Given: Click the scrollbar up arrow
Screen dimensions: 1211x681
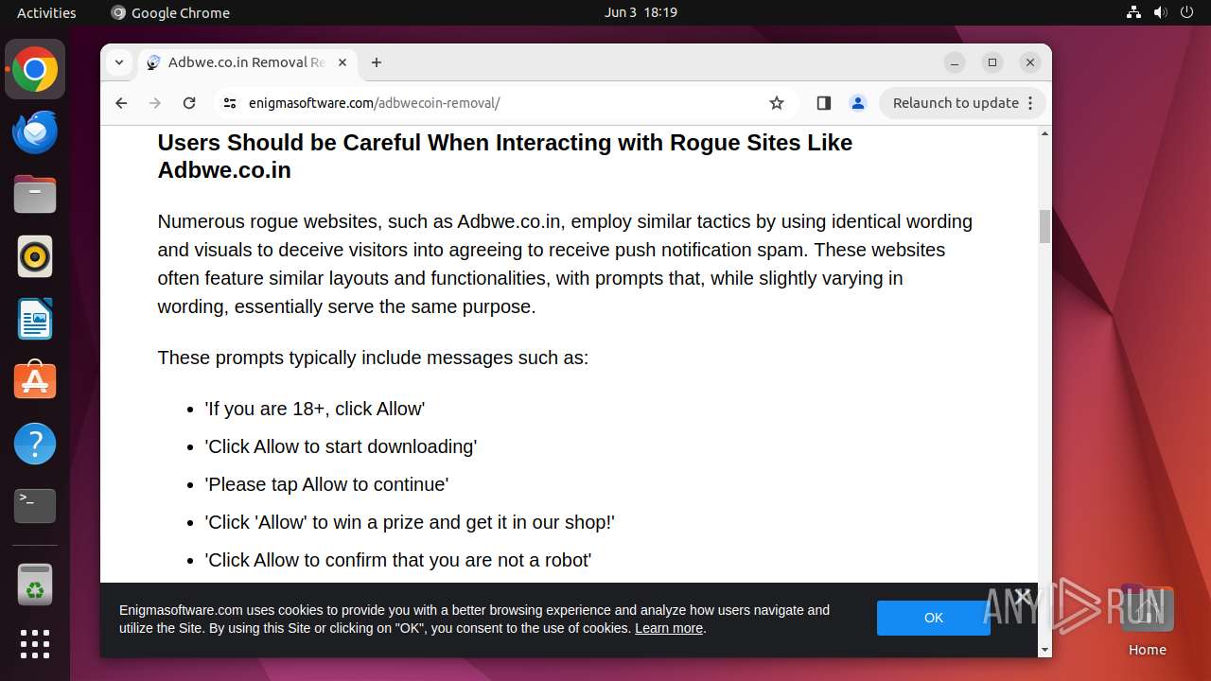Looking at the screenshot, I should pos(1044,133).
